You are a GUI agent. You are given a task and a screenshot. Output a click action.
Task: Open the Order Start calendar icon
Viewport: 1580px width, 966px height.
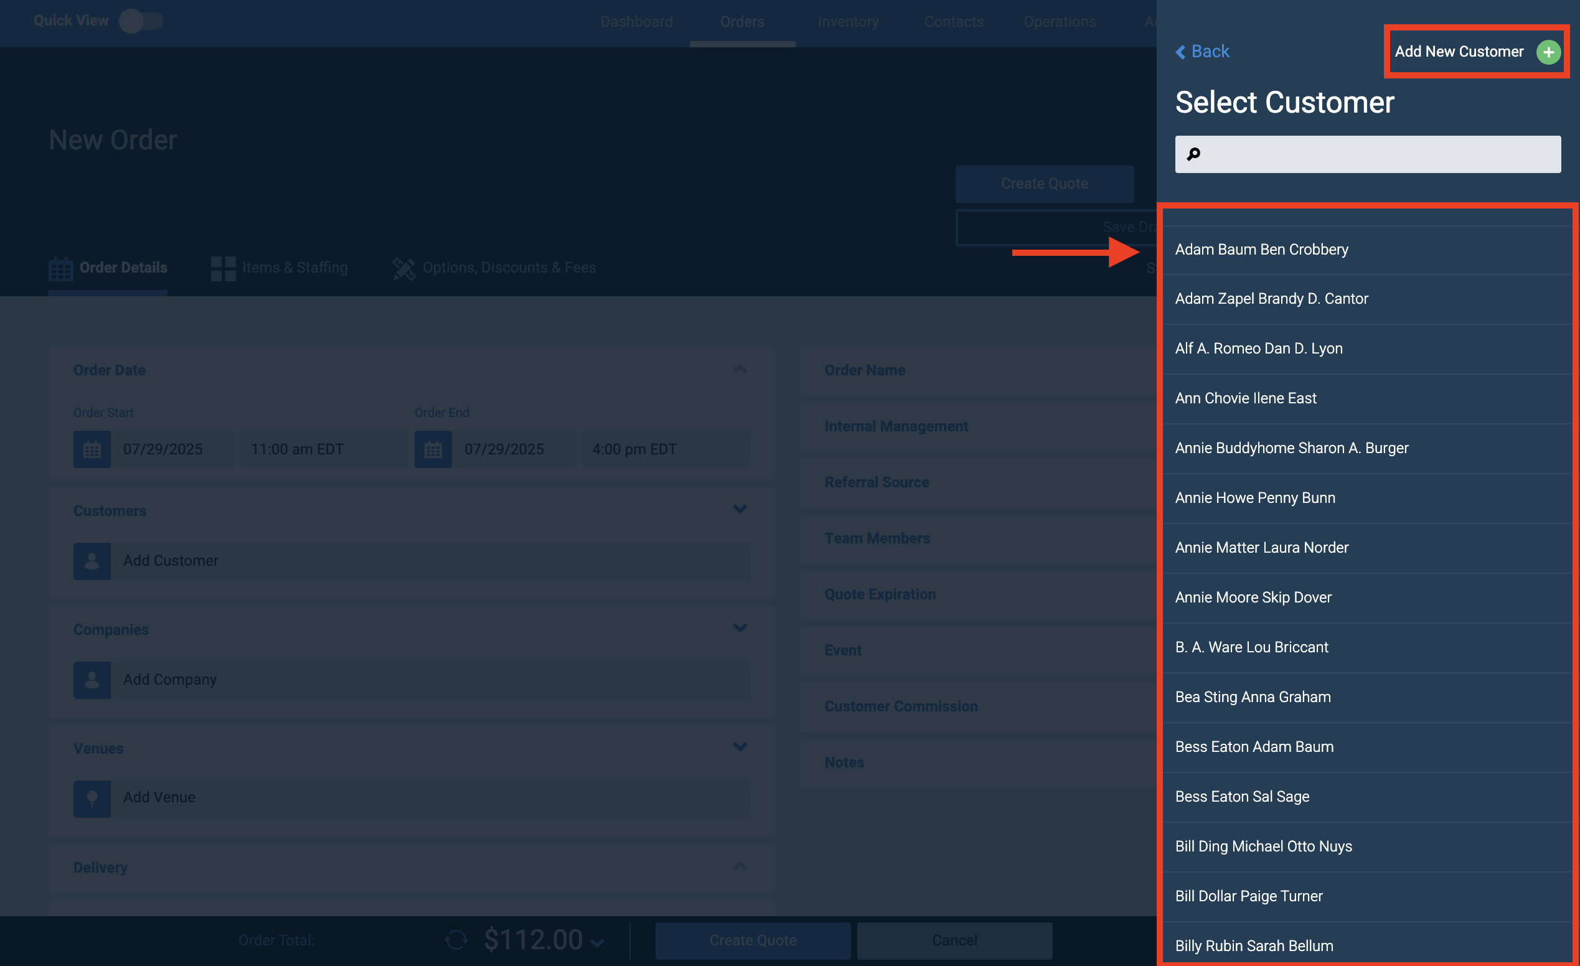(92, 449)
